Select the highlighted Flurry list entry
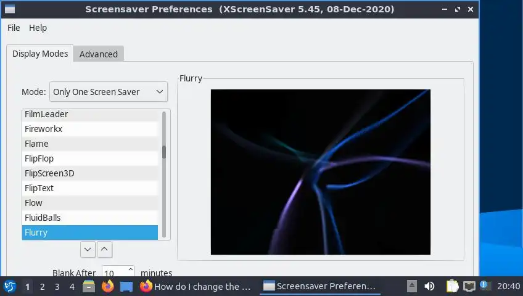 click(x=90, y=232)
